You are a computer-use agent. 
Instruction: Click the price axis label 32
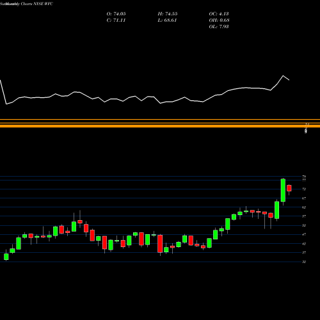coord(304,262)
